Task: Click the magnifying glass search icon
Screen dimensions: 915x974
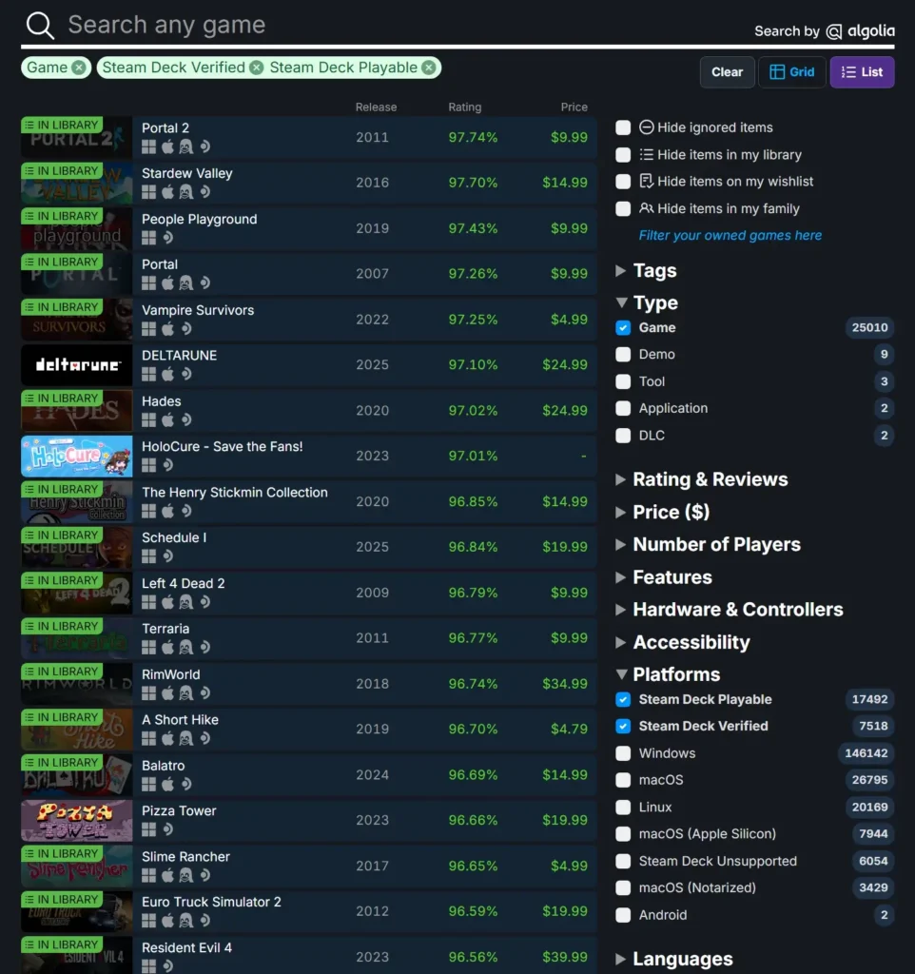Action: pos(40,26)
